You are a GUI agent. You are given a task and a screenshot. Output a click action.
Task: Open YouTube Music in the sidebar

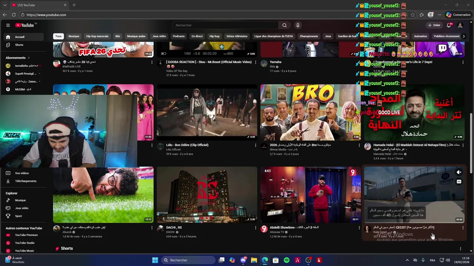[x=23, y=250]
